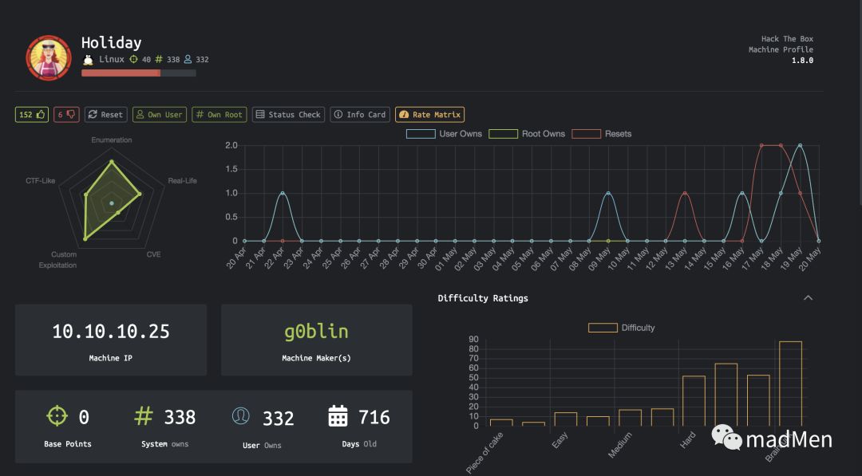The height and width of the screenshot is (476, 862).
Task: Toggle the Resets series in chart legend
Action: point(602,134)
